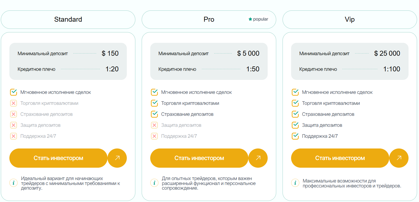
Task: Select the Vip plan tab
Action: point(350,19)
